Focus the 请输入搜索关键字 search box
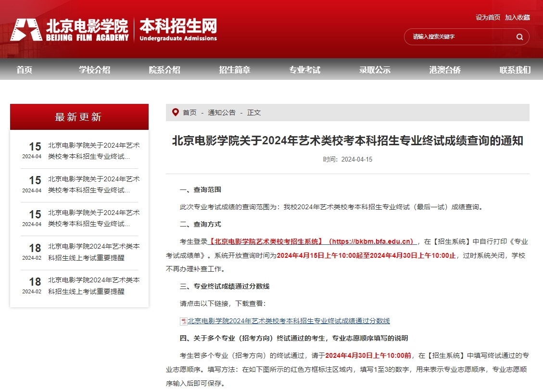 pyautogui.click(x=459, y=37)
